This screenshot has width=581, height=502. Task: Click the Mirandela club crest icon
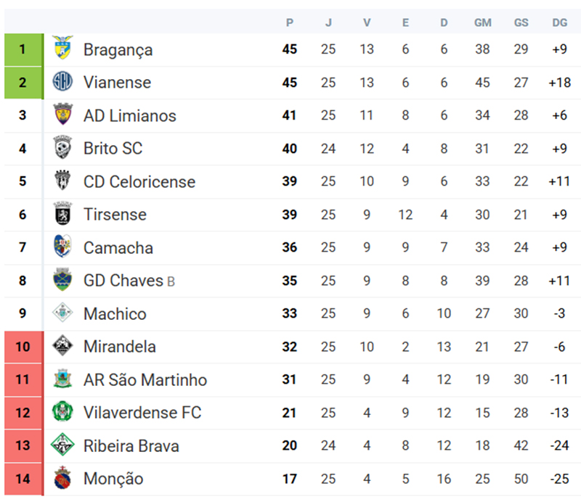tap(63, 346)
